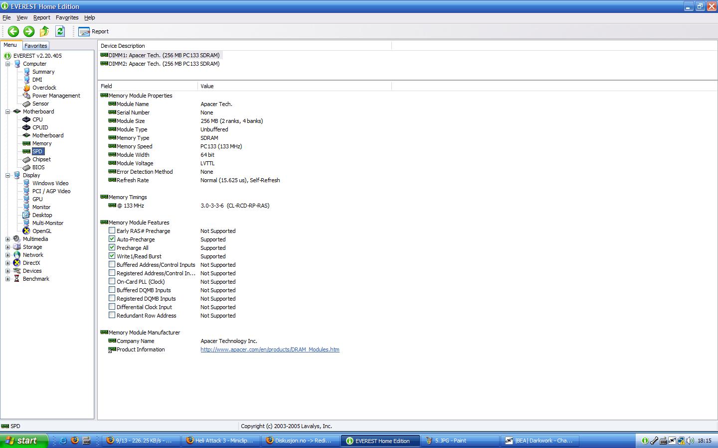Expand the DirectX tree node

pos(8,263)
